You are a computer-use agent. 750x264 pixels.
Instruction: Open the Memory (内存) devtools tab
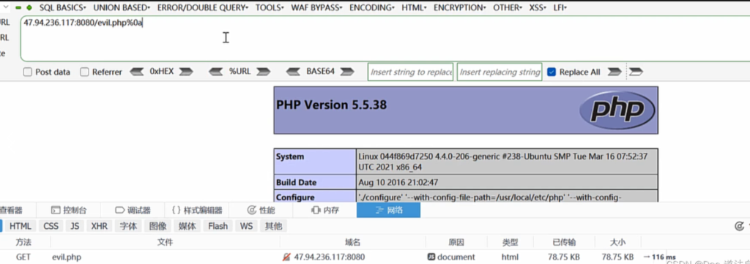[324, 210]
